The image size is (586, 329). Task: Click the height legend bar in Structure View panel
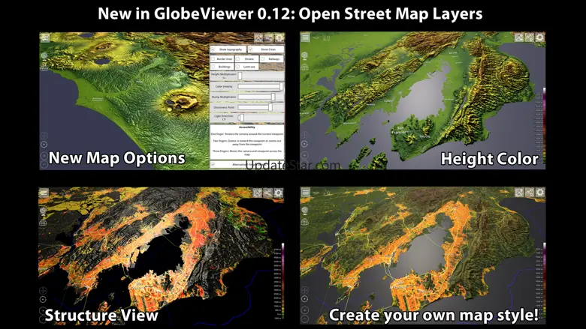pyautogui.click(x=282, y=281)
